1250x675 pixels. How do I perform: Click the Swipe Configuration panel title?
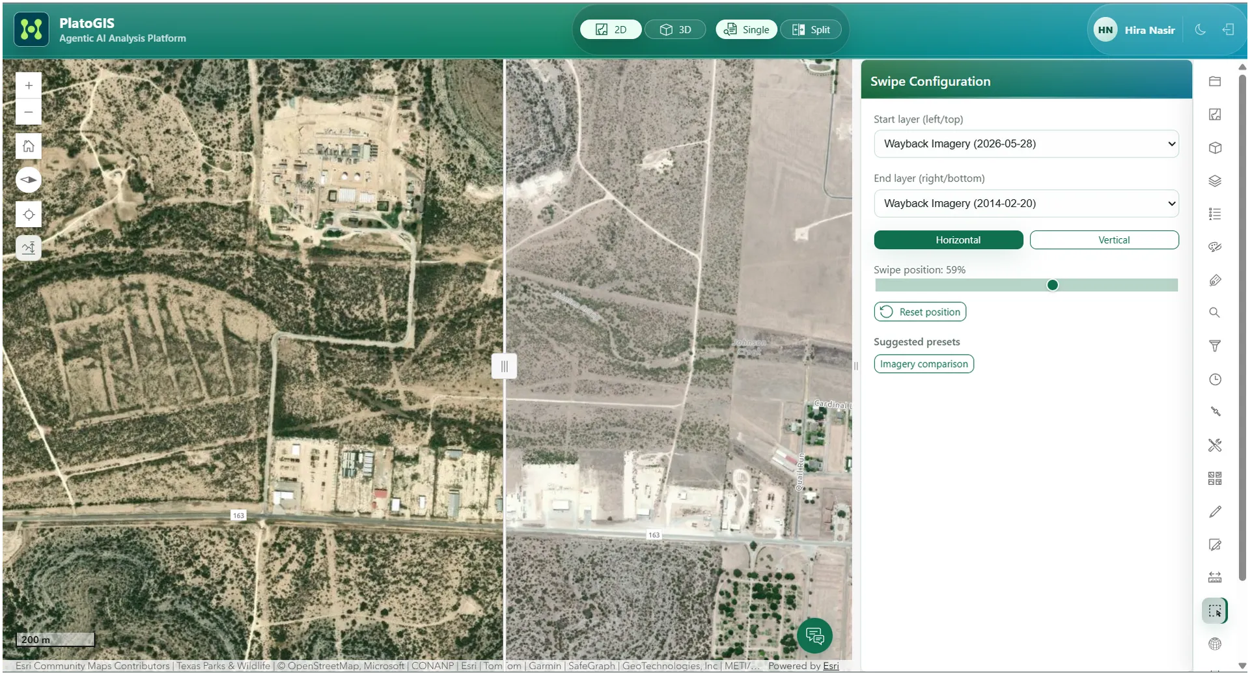pos(930,81)
